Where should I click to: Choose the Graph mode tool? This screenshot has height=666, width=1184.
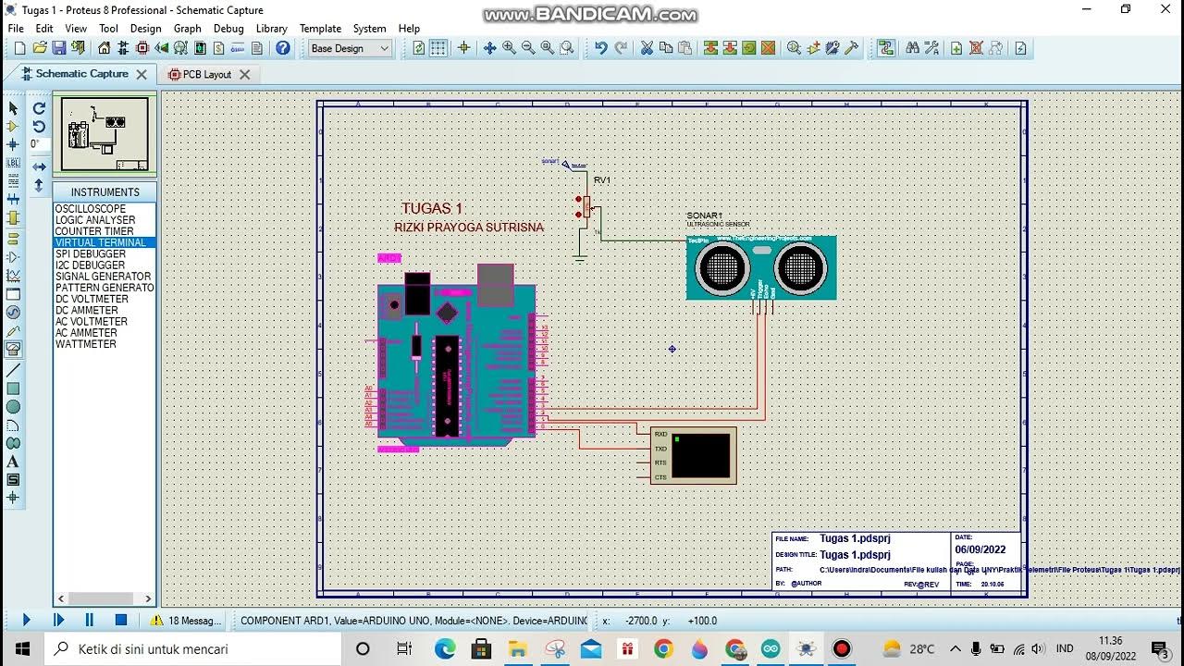(13, 275)
